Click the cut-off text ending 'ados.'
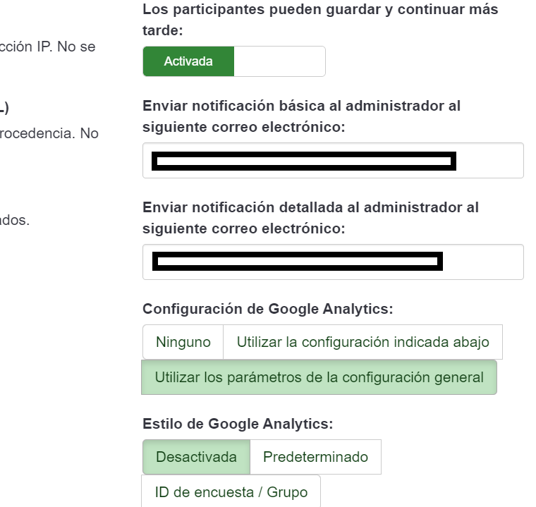Viewport: 536px width, 507px height. 14,221
